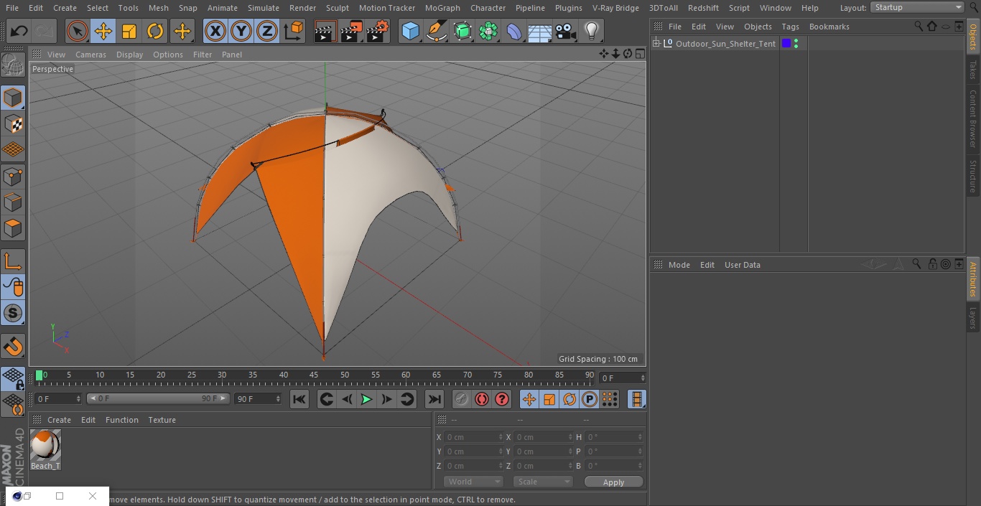This screenshot has width=981, height=506.
Task: Open Render Settings clapperboard icon
Action: [378, 31]
